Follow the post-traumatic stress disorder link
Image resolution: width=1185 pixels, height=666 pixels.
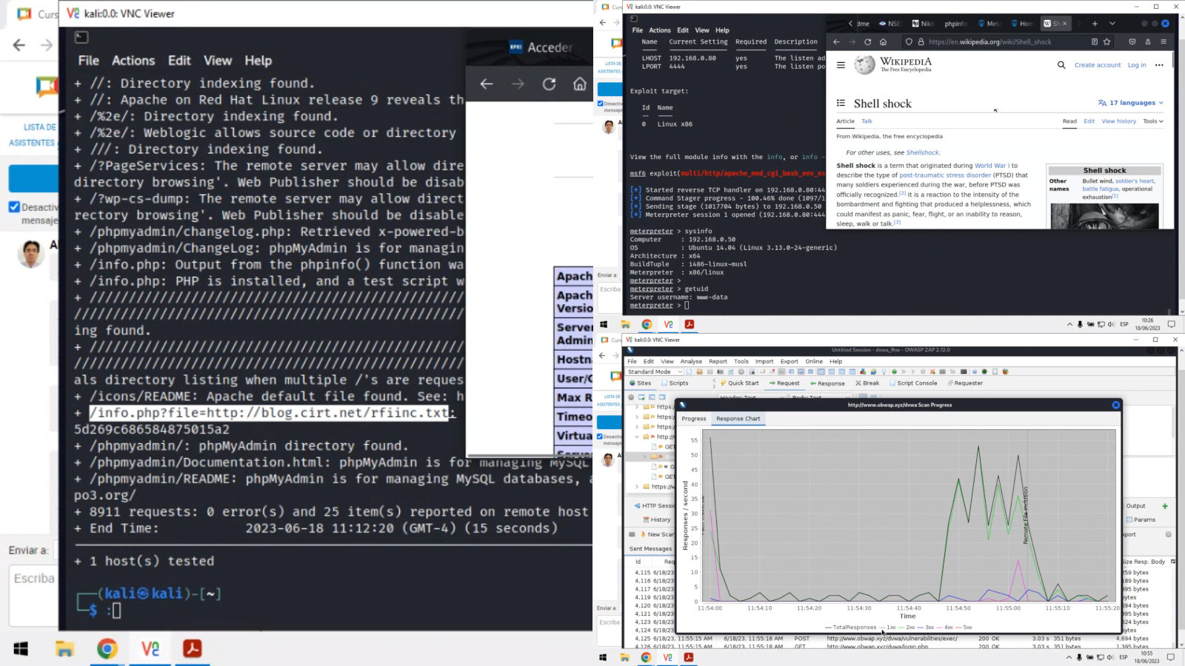tap(945, 175)
